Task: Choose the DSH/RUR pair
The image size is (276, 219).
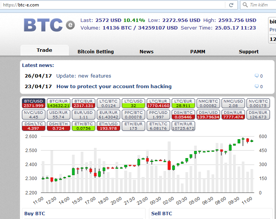Action: [233, 115]
